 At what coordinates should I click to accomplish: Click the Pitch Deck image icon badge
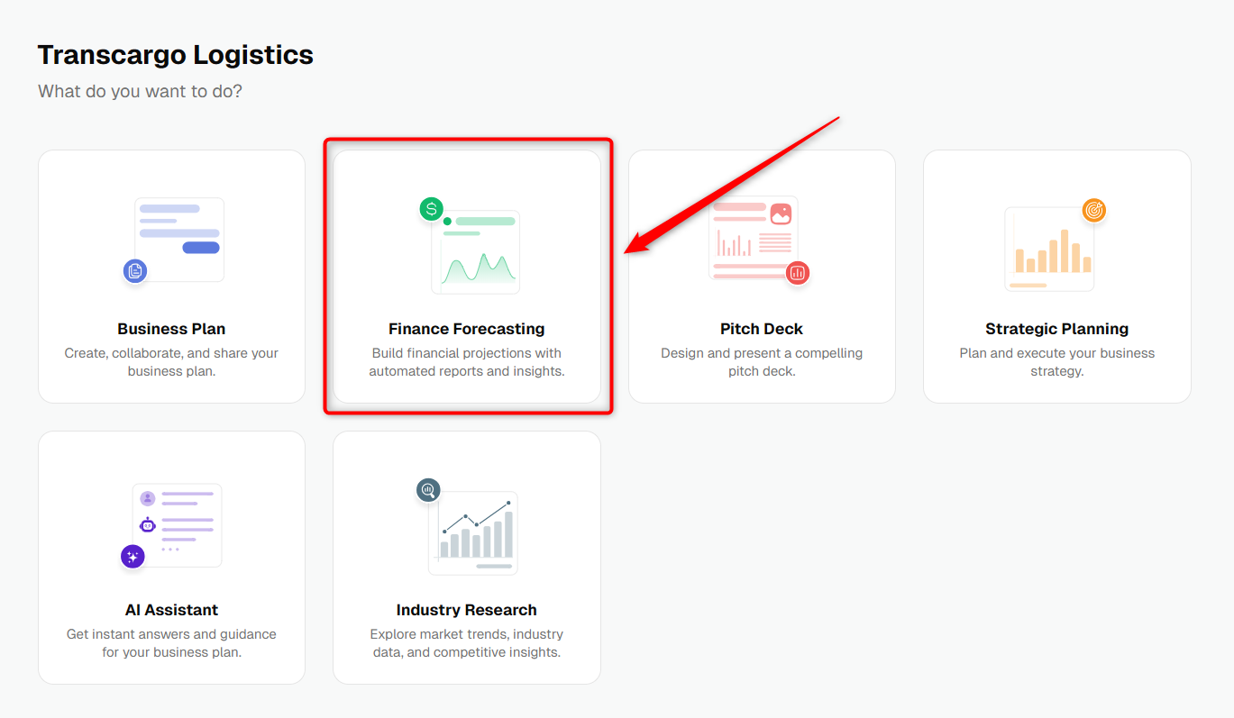(x=781, y=214)
